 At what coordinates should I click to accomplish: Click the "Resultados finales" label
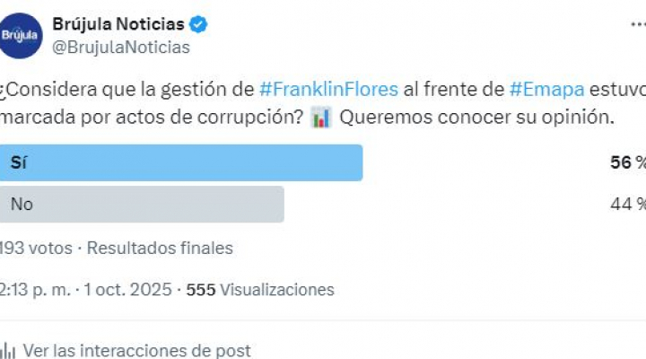point(160,248)
